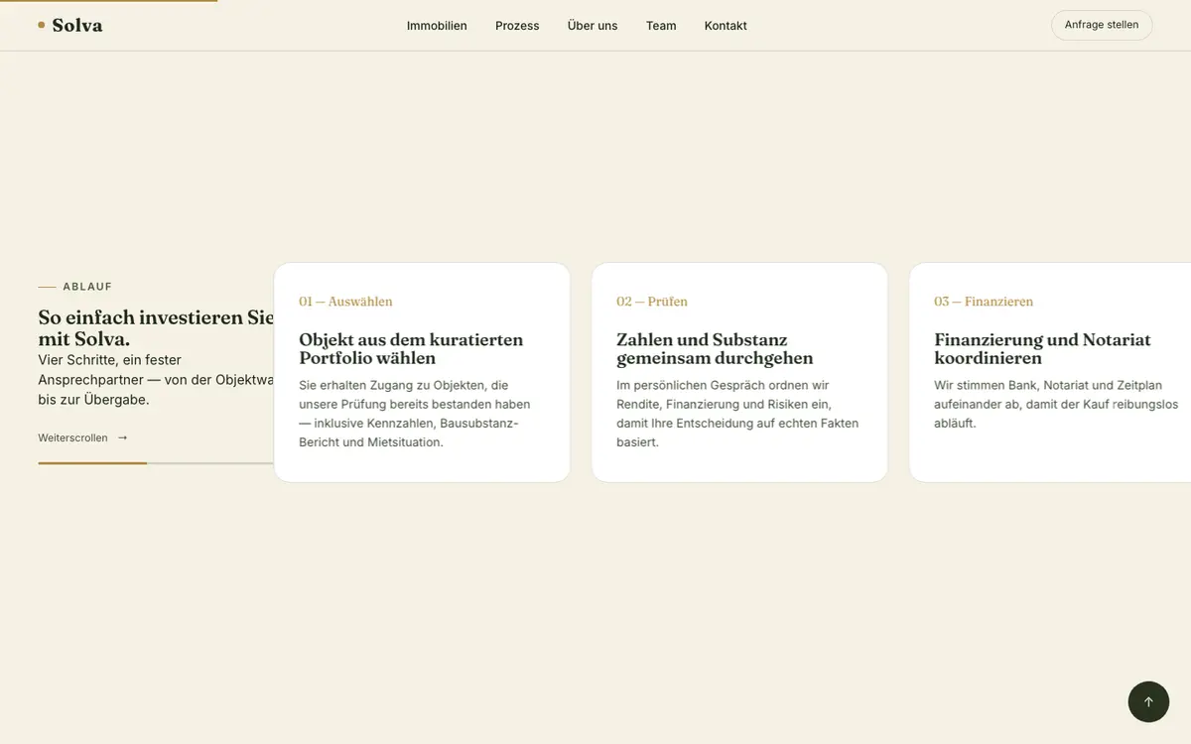Select the '03 — Finanzieren' step label
Viewport: 1191px width, 744px height.
pos(984,302)
